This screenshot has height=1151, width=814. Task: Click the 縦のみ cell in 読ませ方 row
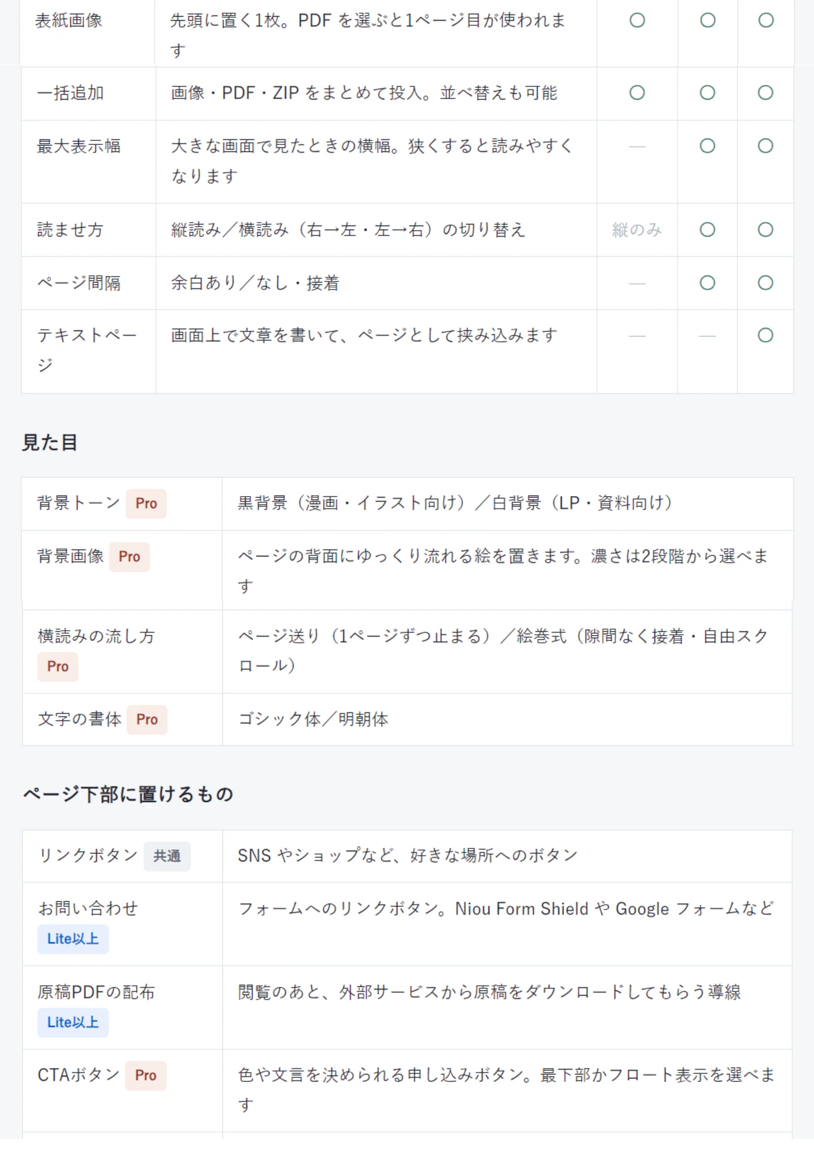[637, 230]
